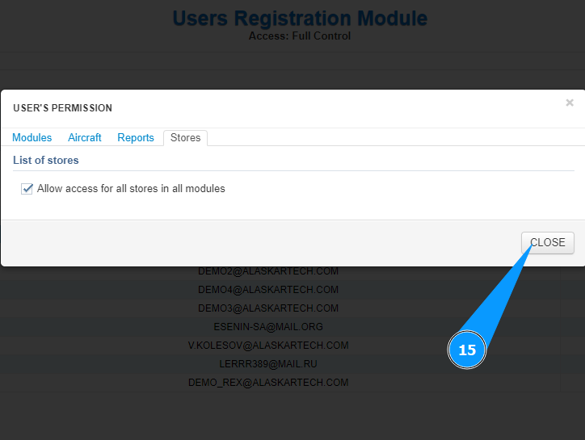
Task: Click the 'Allow access for all stores' label
Action: coord(131,189)
